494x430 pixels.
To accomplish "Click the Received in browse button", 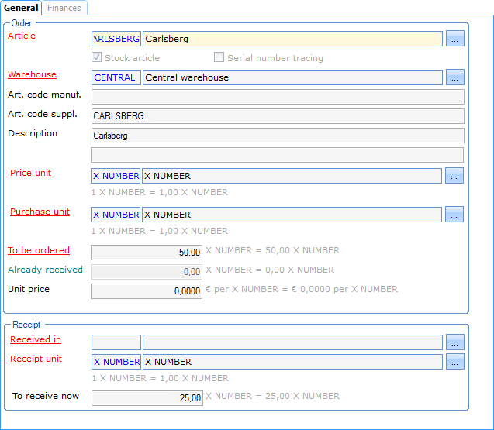I will [454, 342].
